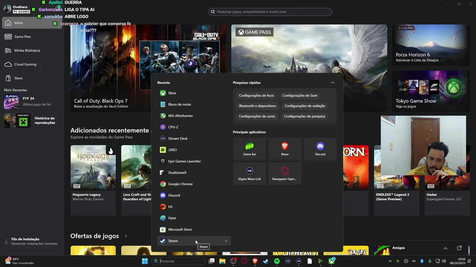This screenshot has height=267, width=476.
Task: Launch DualSenseX from recent list
Action: coord(194,173)
